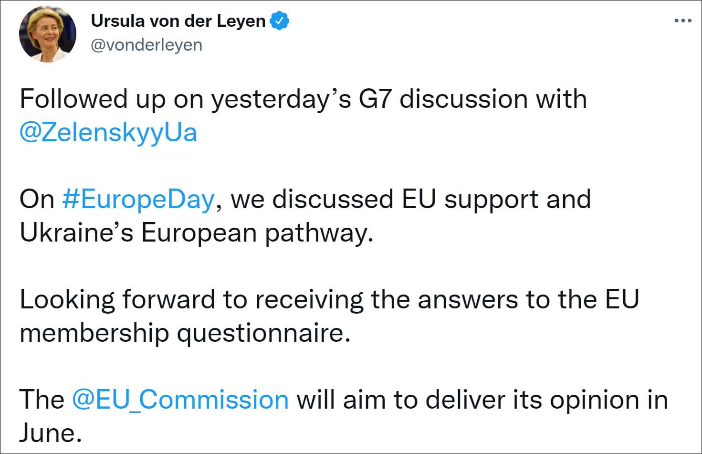Screen dimensions: 702x454
Task: Open Ursula von der Leyen's profile photo
Action: pos(47,33)
